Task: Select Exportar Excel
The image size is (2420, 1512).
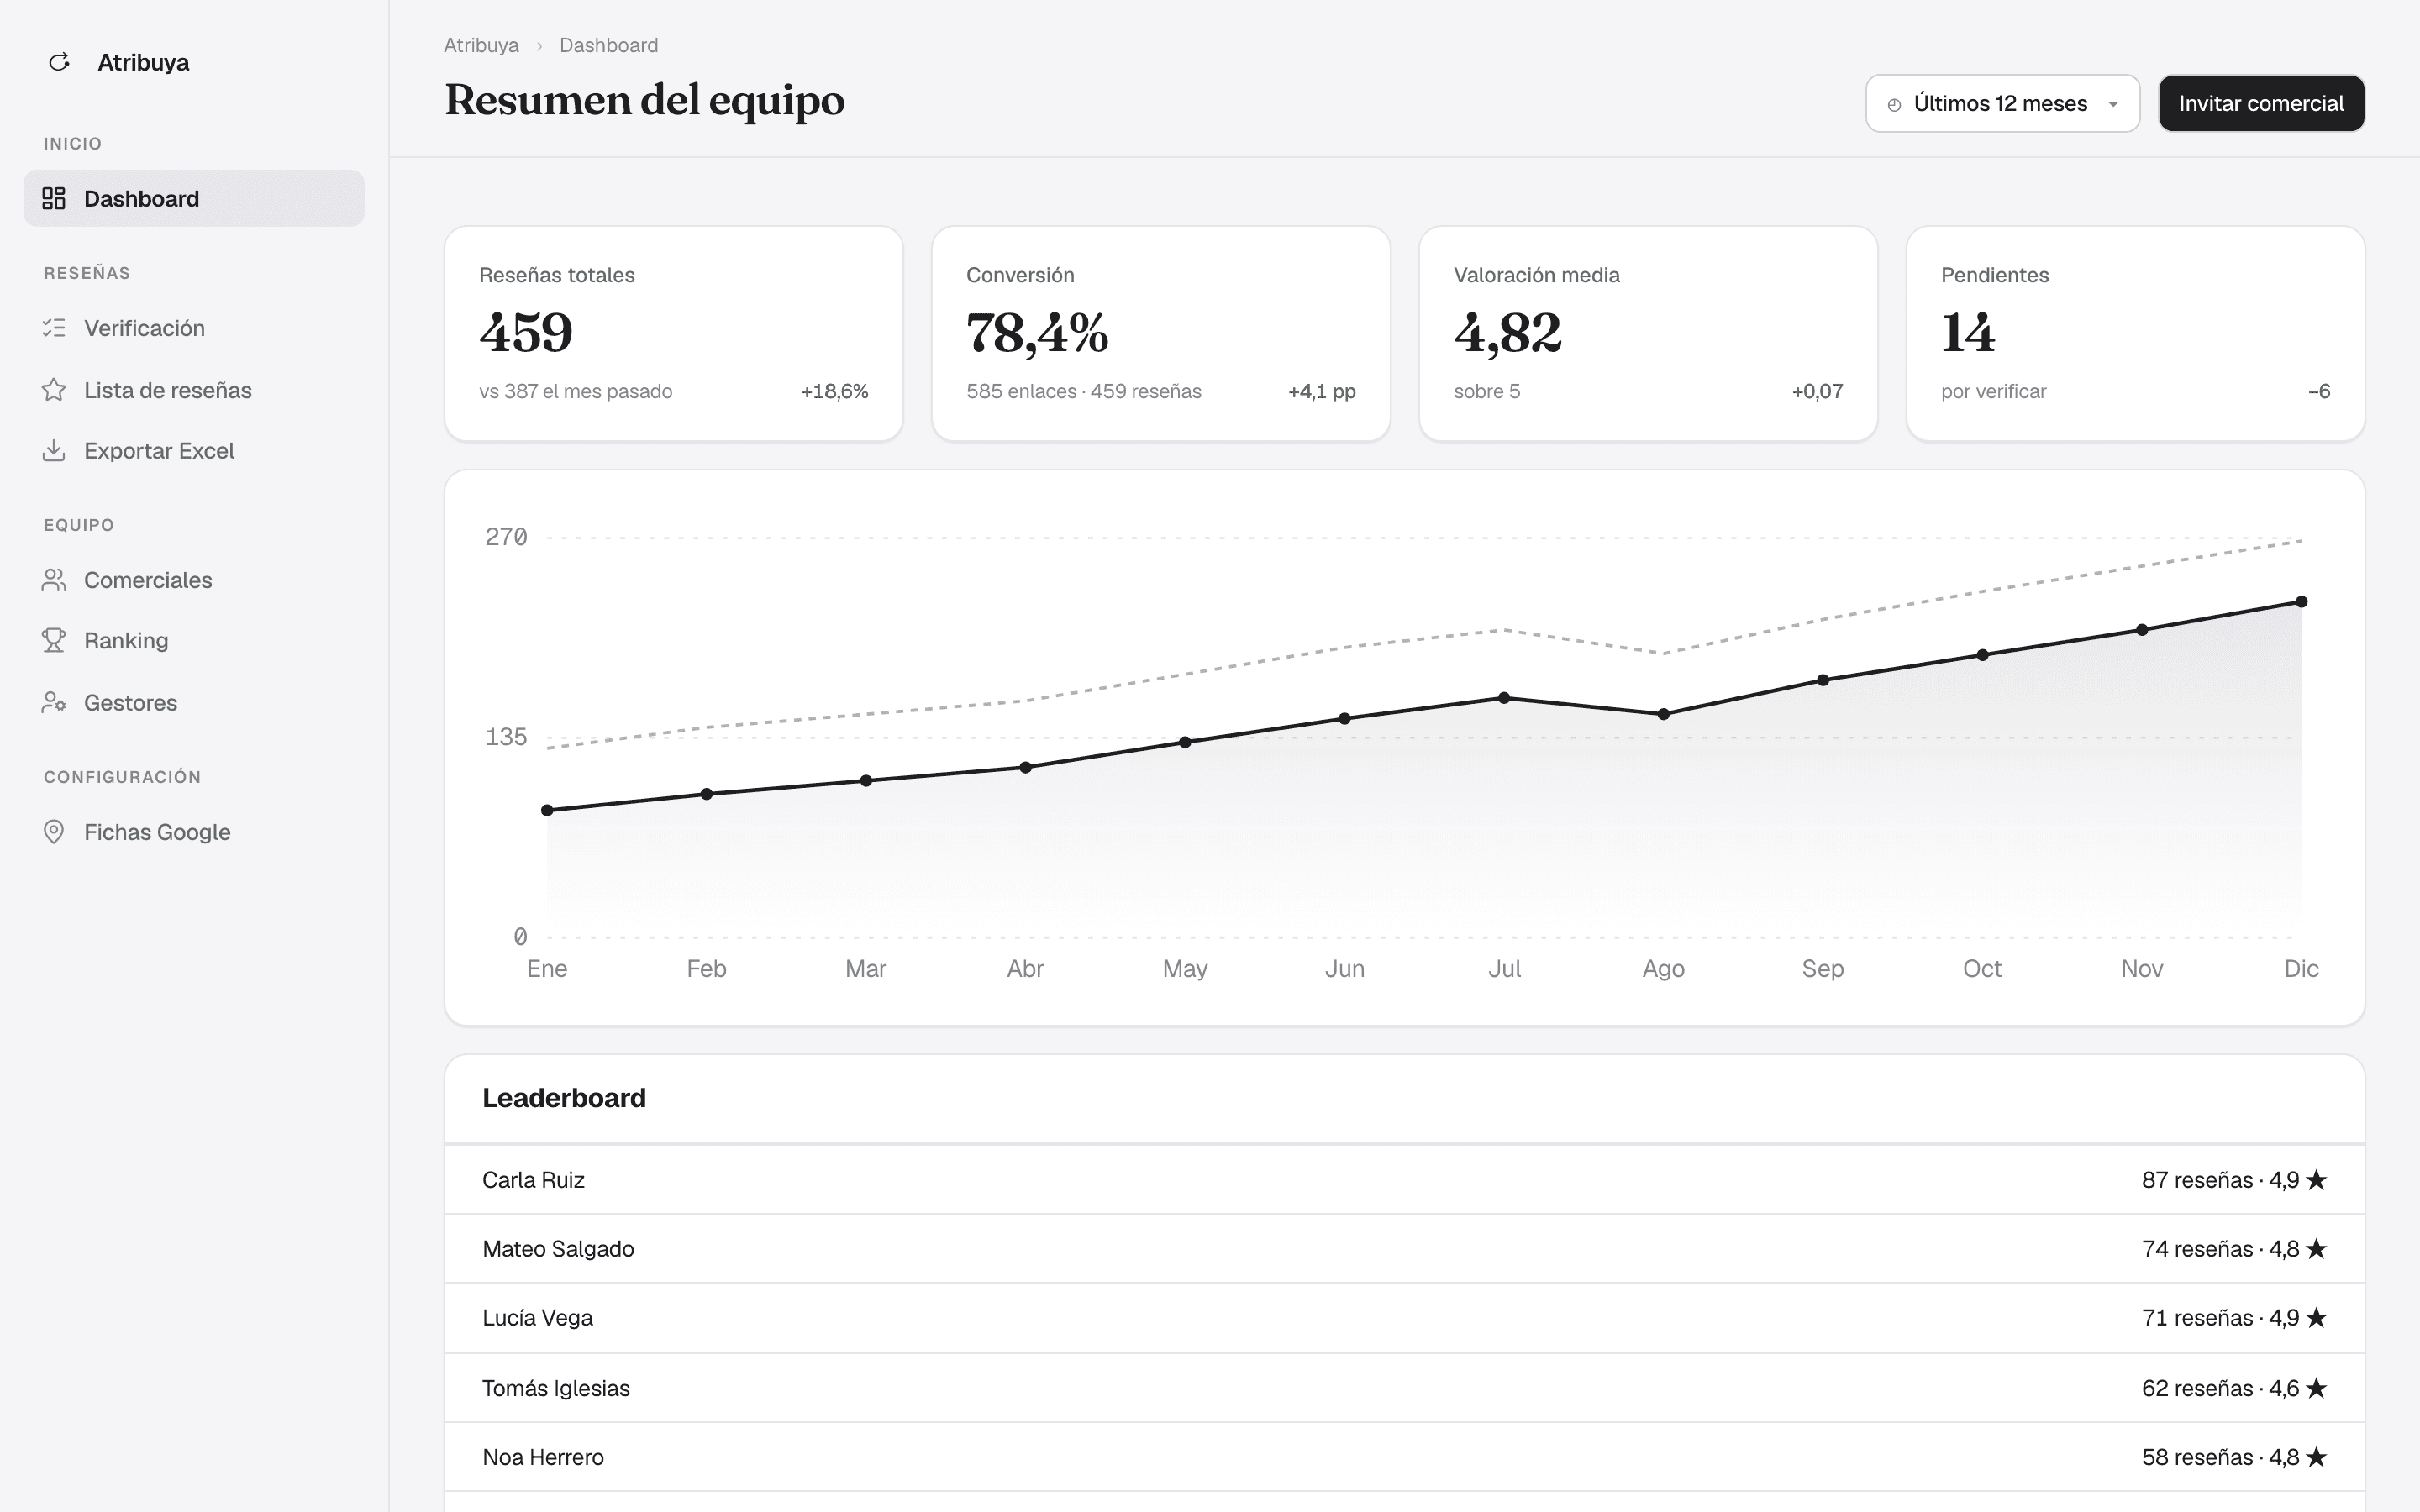Action: pos(194,451)
